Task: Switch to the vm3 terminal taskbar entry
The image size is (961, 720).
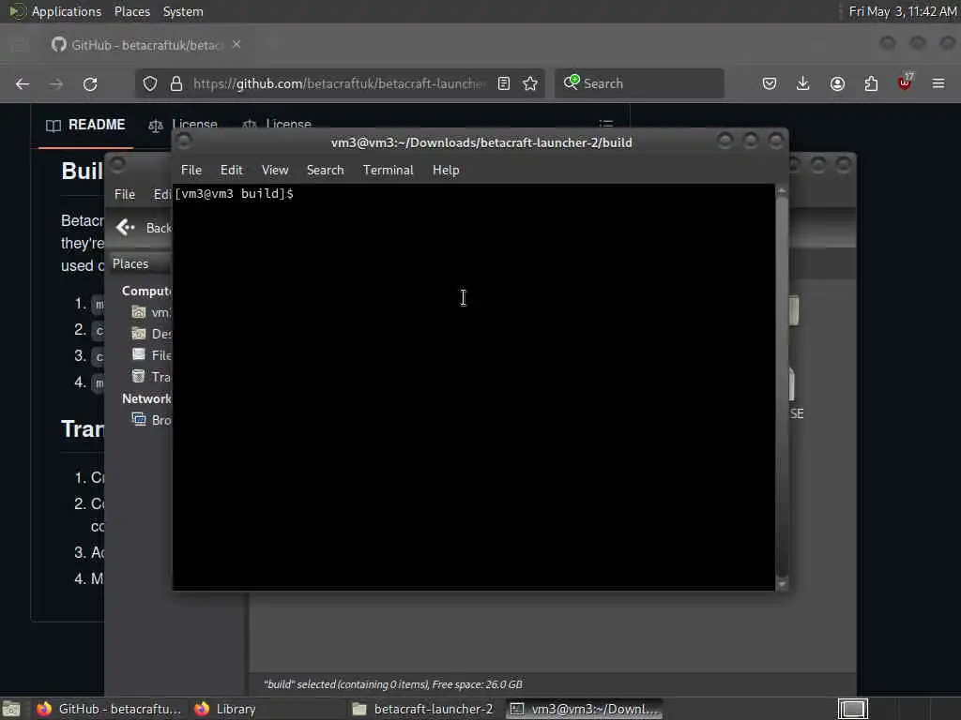Action: click(x=585, y=709)
